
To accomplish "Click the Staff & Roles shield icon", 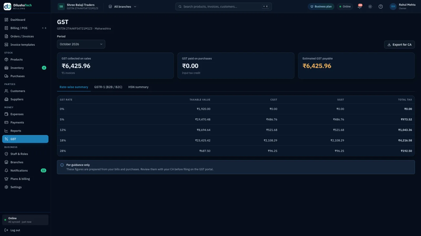I will 6,154.
